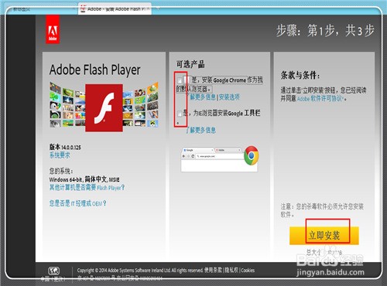
Task: Switch to the Adobe Flash Player install tab
Action: coord(115,9)
